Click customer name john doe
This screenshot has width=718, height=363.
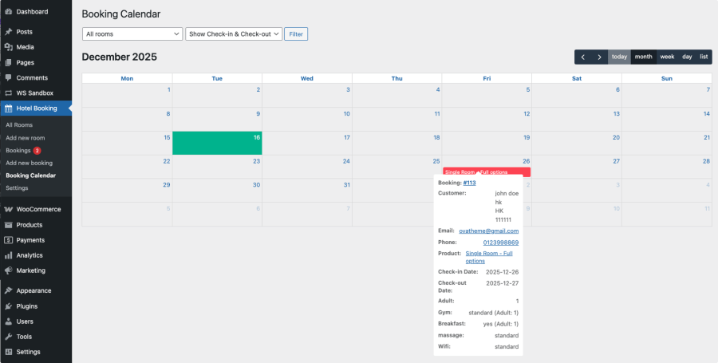pos(507,194)
